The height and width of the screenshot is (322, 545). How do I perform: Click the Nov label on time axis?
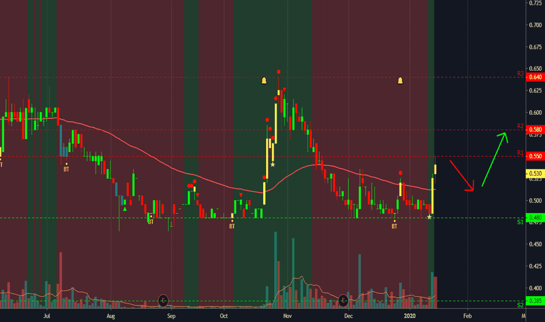coord(288,316)
